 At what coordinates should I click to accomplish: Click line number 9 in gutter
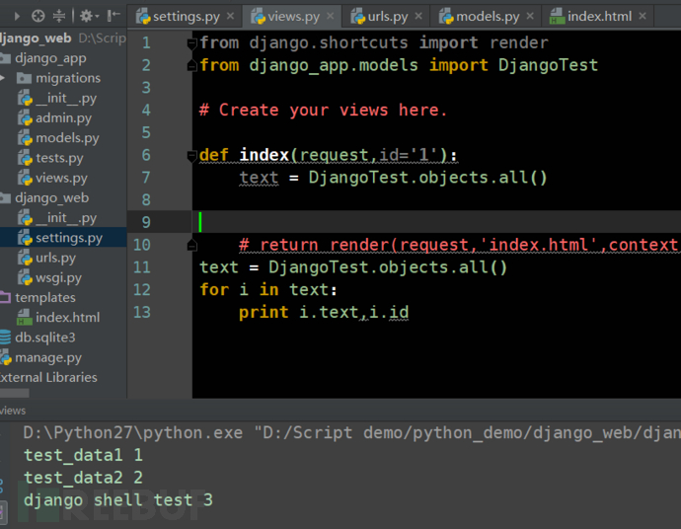(x=146, y=222)
